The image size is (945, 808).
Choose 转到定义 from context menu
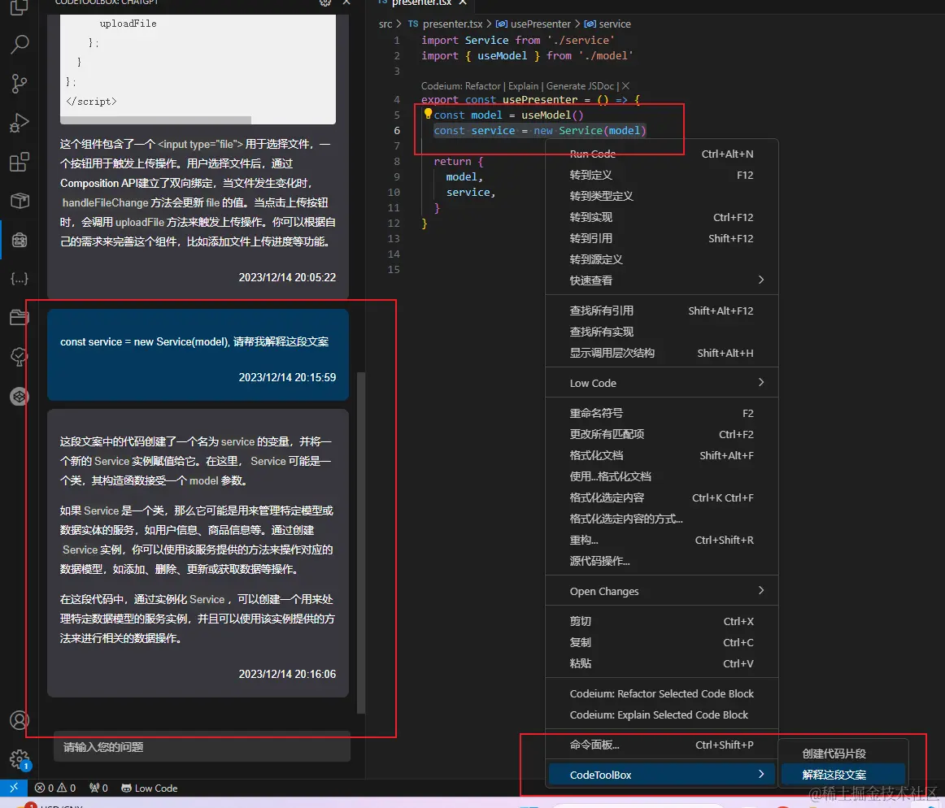pos(662,175)
